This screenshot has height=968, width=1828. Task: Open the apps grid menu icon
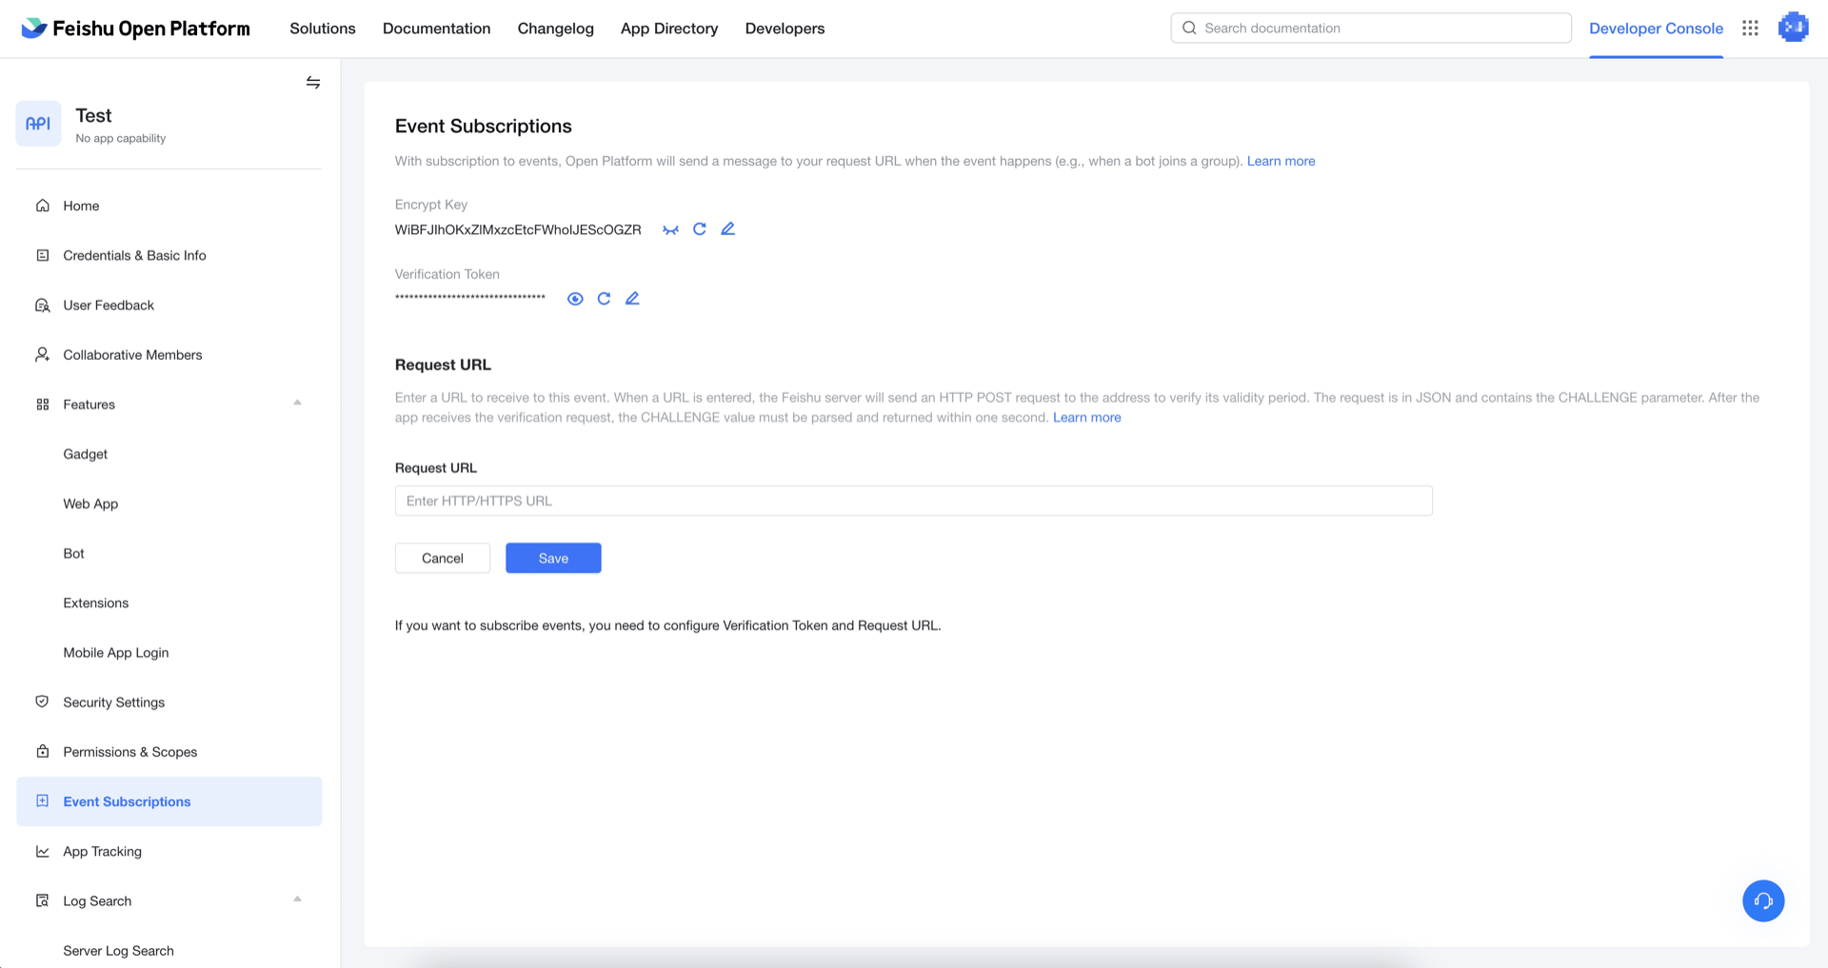(1750, 29)
